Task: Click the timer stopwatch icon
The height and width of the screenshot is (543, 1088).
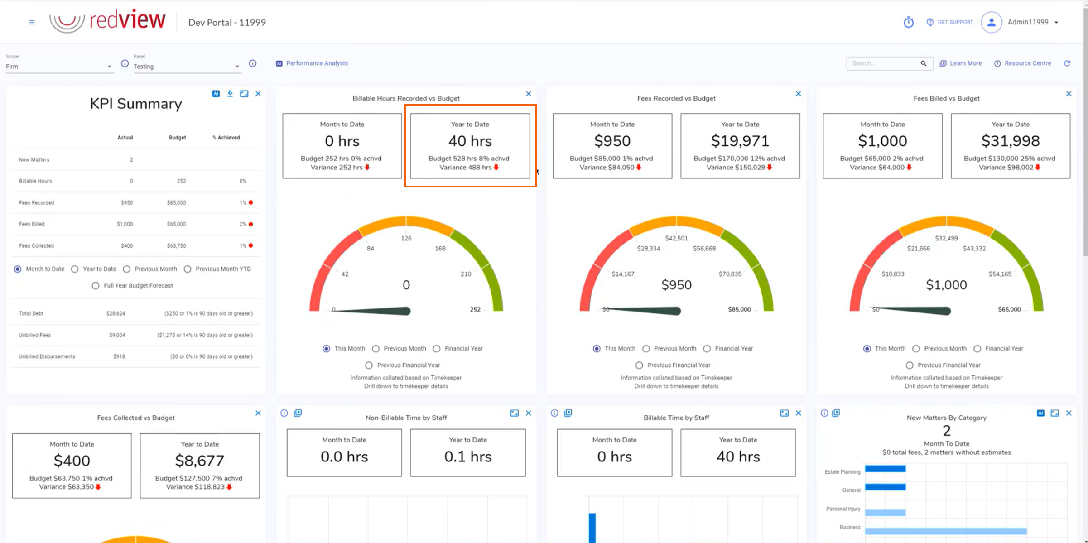Action: (908, 22)
